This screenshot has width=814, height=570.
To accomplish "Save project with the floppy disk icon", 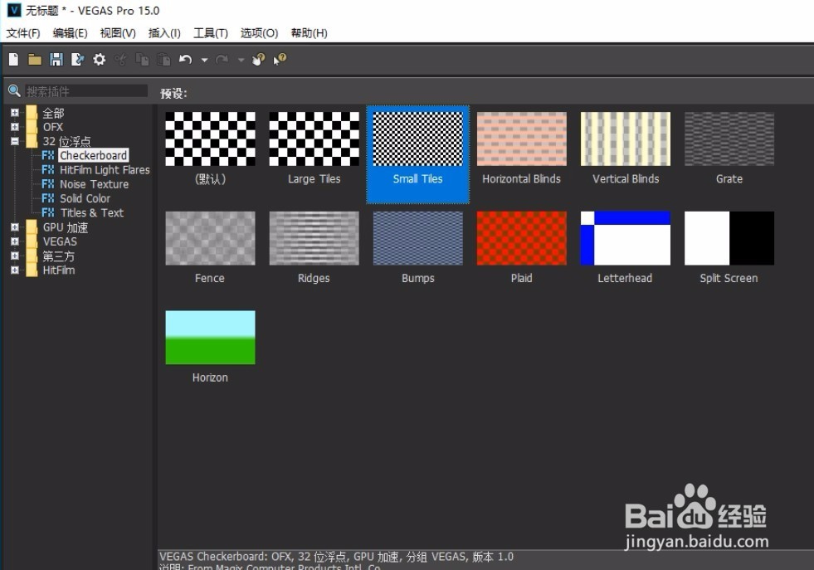I will point(56,60).
